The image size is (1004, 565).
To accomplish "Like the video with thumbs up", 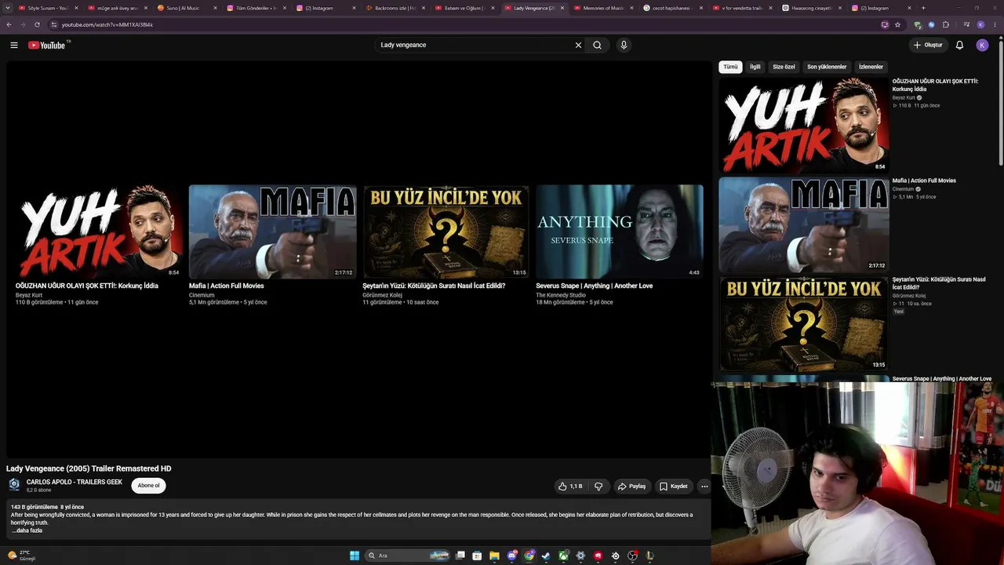I will tap(570, 487).
